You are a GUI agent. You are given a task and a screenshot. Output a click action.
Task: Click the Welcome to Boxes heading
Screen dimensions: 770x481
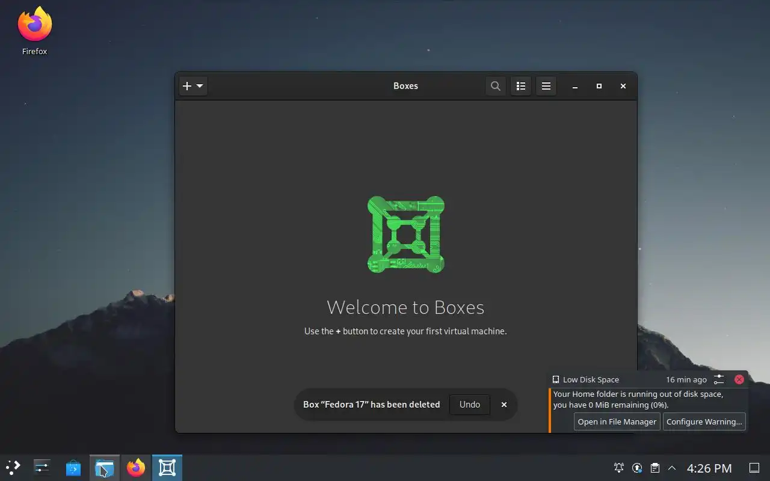(405, 307)
